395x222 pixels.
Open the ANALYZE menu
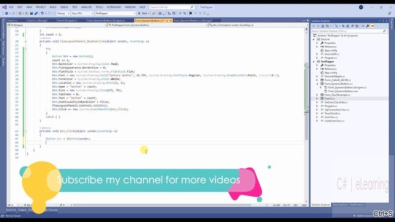point(86,7)
